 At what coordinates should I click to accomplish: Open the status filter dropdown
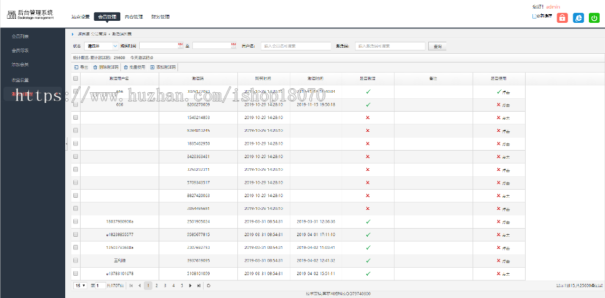point(101,46)
